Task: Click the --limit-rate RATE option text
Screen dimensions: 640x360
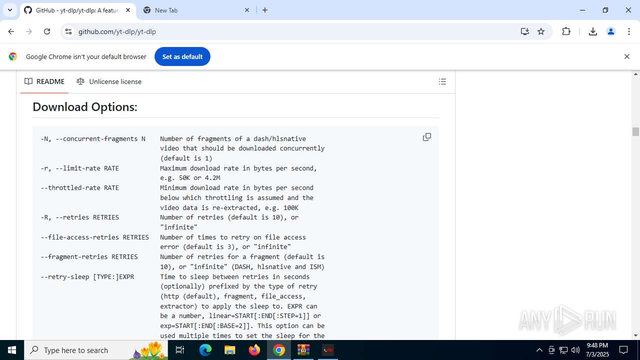Action: tap(80, 168)
